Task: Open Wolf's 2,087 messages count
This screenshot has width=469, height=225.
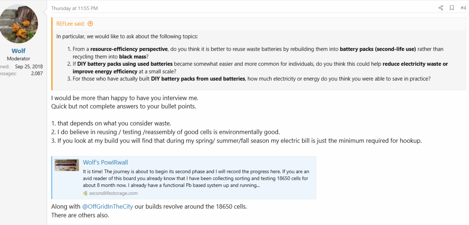Action: click(x=37, y=73)
